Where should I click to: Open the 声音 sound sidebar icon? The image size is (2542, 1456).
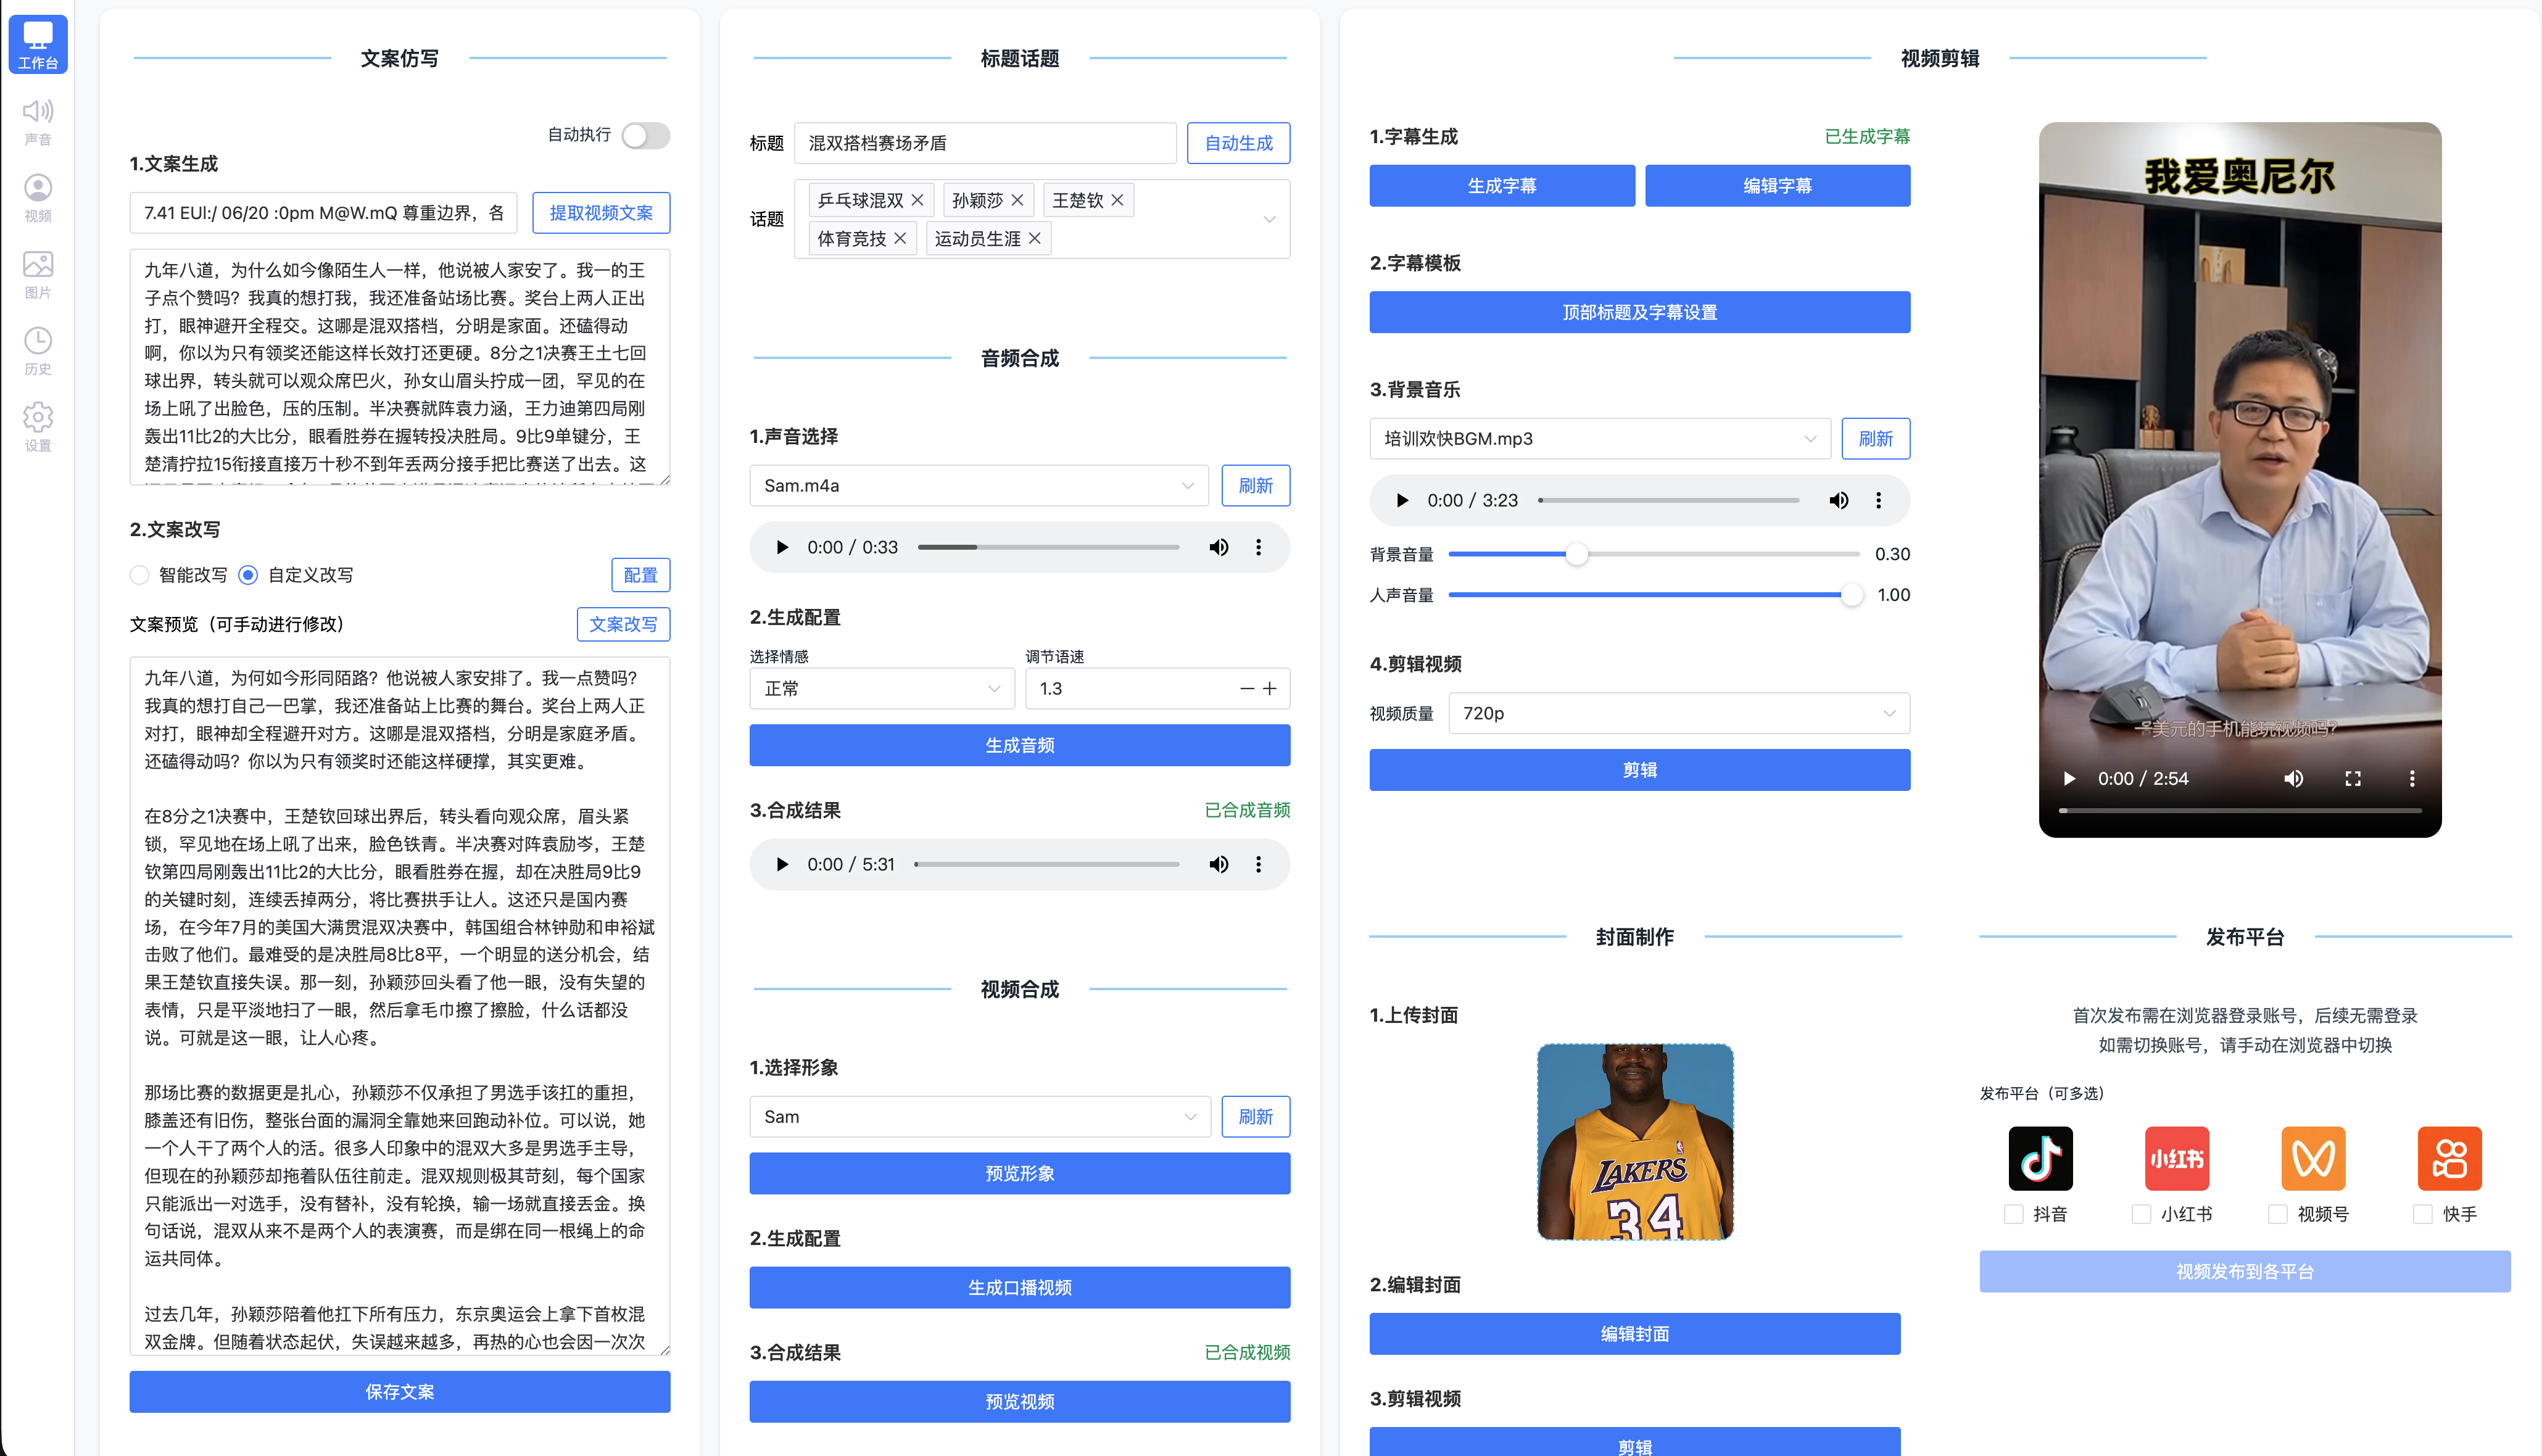pyautogui.click(x=38, y=122)
